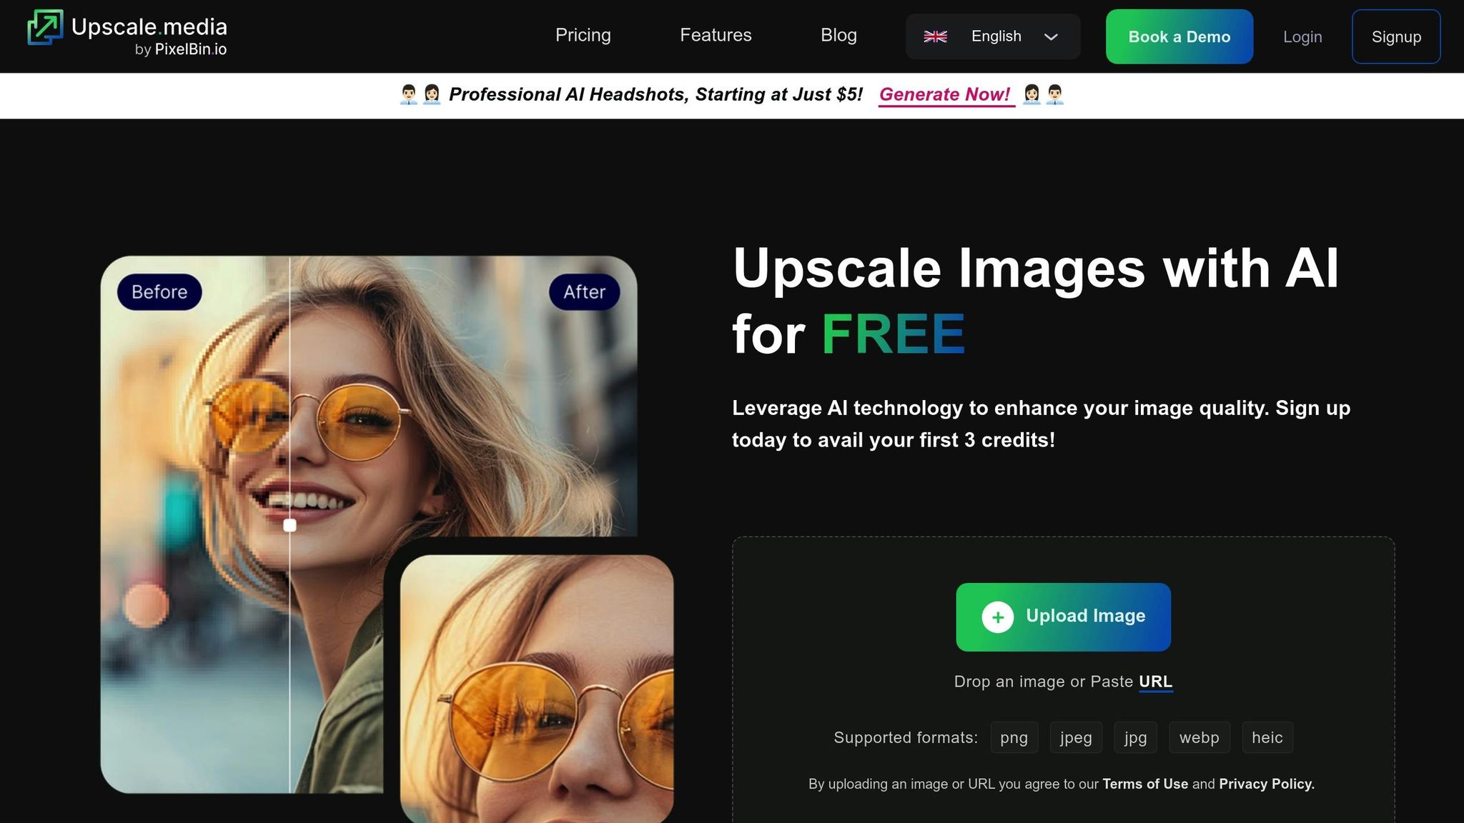
Task: Click the Signup button
Action: click(1395, 37)
